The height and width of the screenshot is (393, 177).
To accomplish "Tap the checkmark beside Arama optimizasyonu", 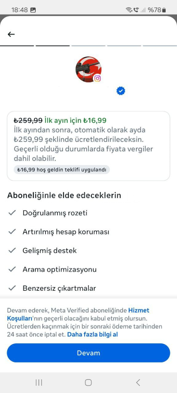I will click(12, 269).
